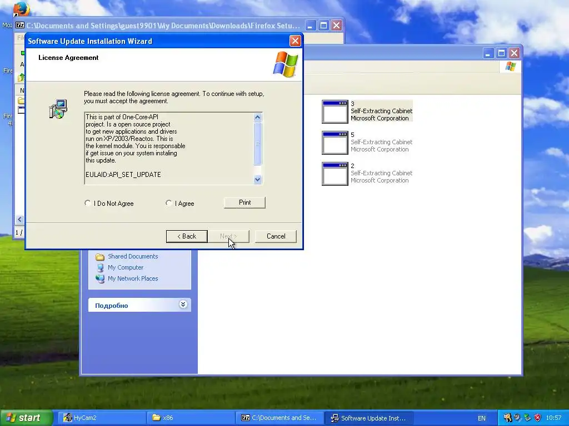The image size is (569, 426).
Task: Close the 7-Zip Firefox Setup window
Action: 336,26
